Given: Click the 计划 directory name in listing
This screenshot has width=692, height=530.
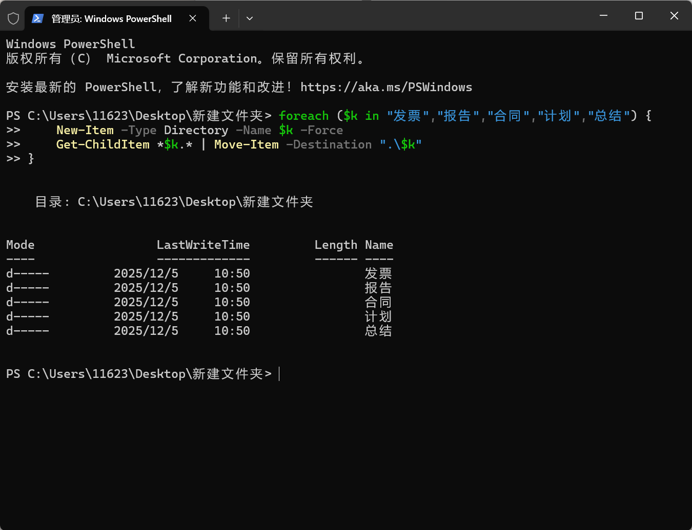Looking at the screenshot, I should coord(378,316).
